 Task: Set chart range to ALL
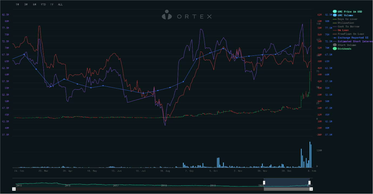tap(60, 5)
